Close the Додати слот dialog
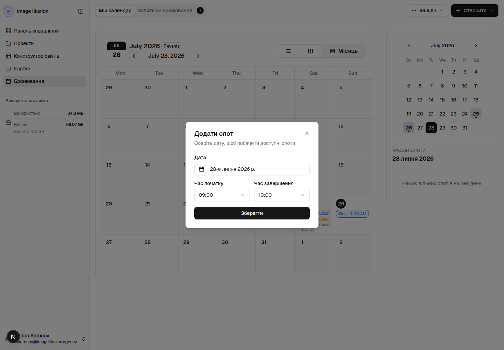The image size is (504, 350). point(307,133)
